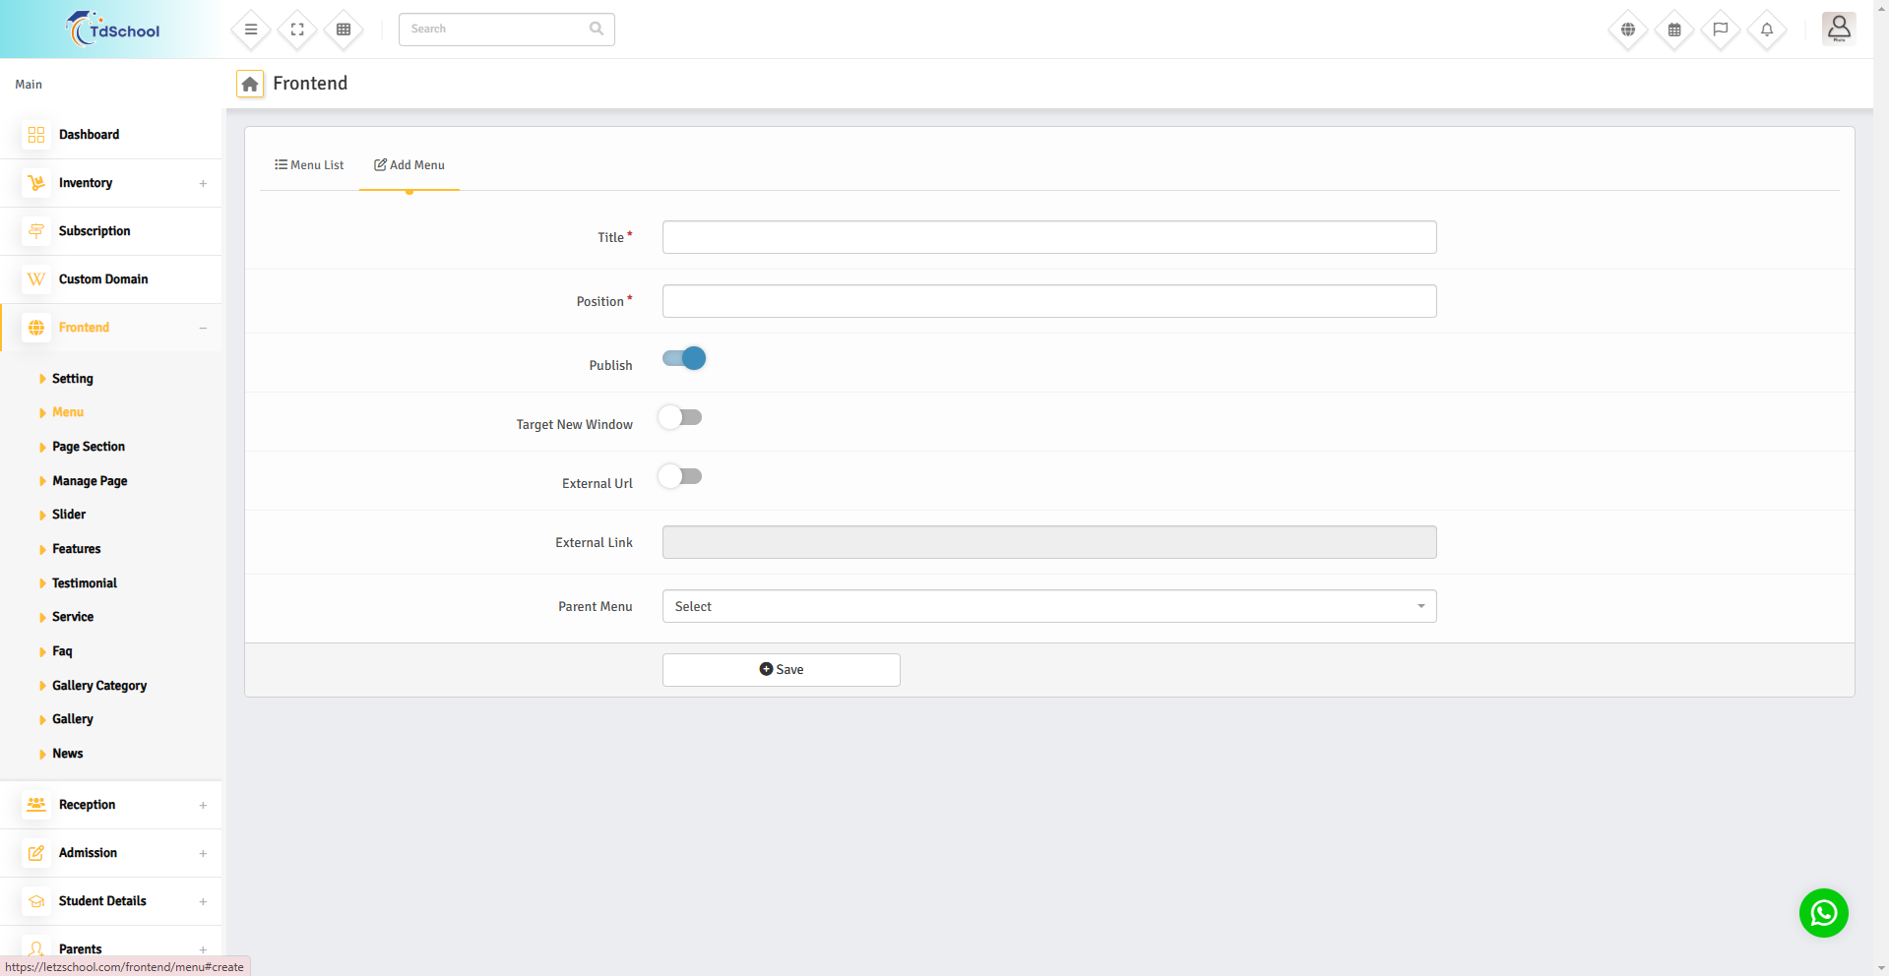Viewport: 1889px width, 976px height.
Task: Open the notification bell icon
Action: [x=1767, y=30]
